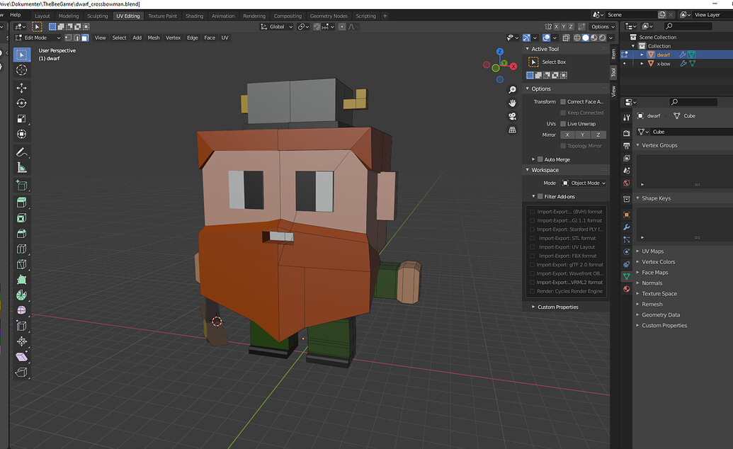Select the Rotate tool in the toolbar
The width and height of the screenshot is (733, 449).
(x=21, y=103)
